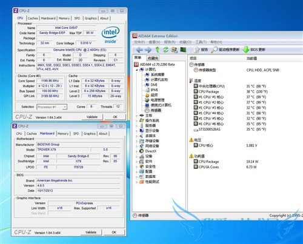Click Validate in bottom CPU-Z window

pos(91,232)
